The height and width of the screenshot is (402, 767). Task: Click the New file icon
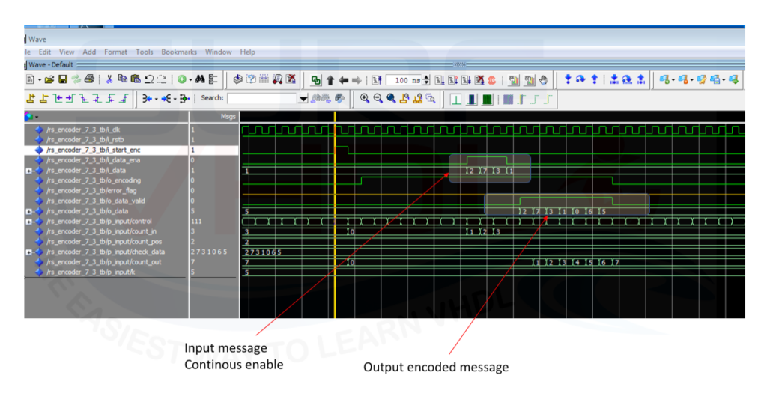pyautogui.click(x=31, y=79)
